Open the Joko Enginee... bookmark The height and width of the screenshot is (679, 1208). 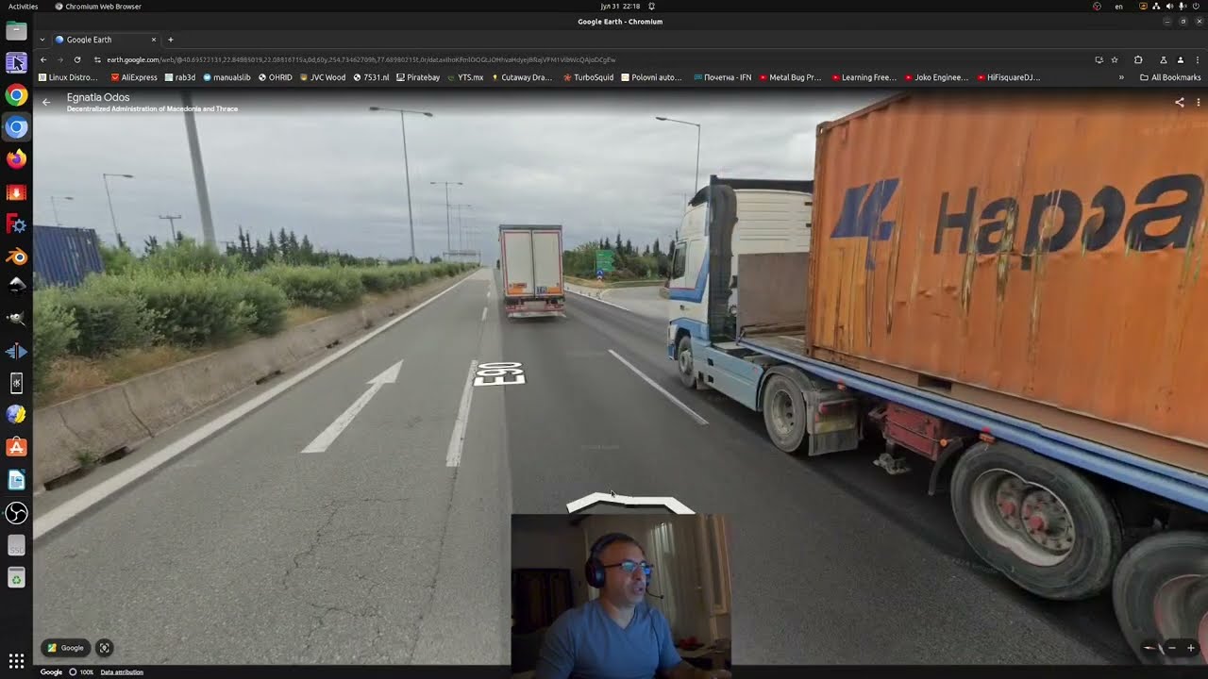(936, 77)
